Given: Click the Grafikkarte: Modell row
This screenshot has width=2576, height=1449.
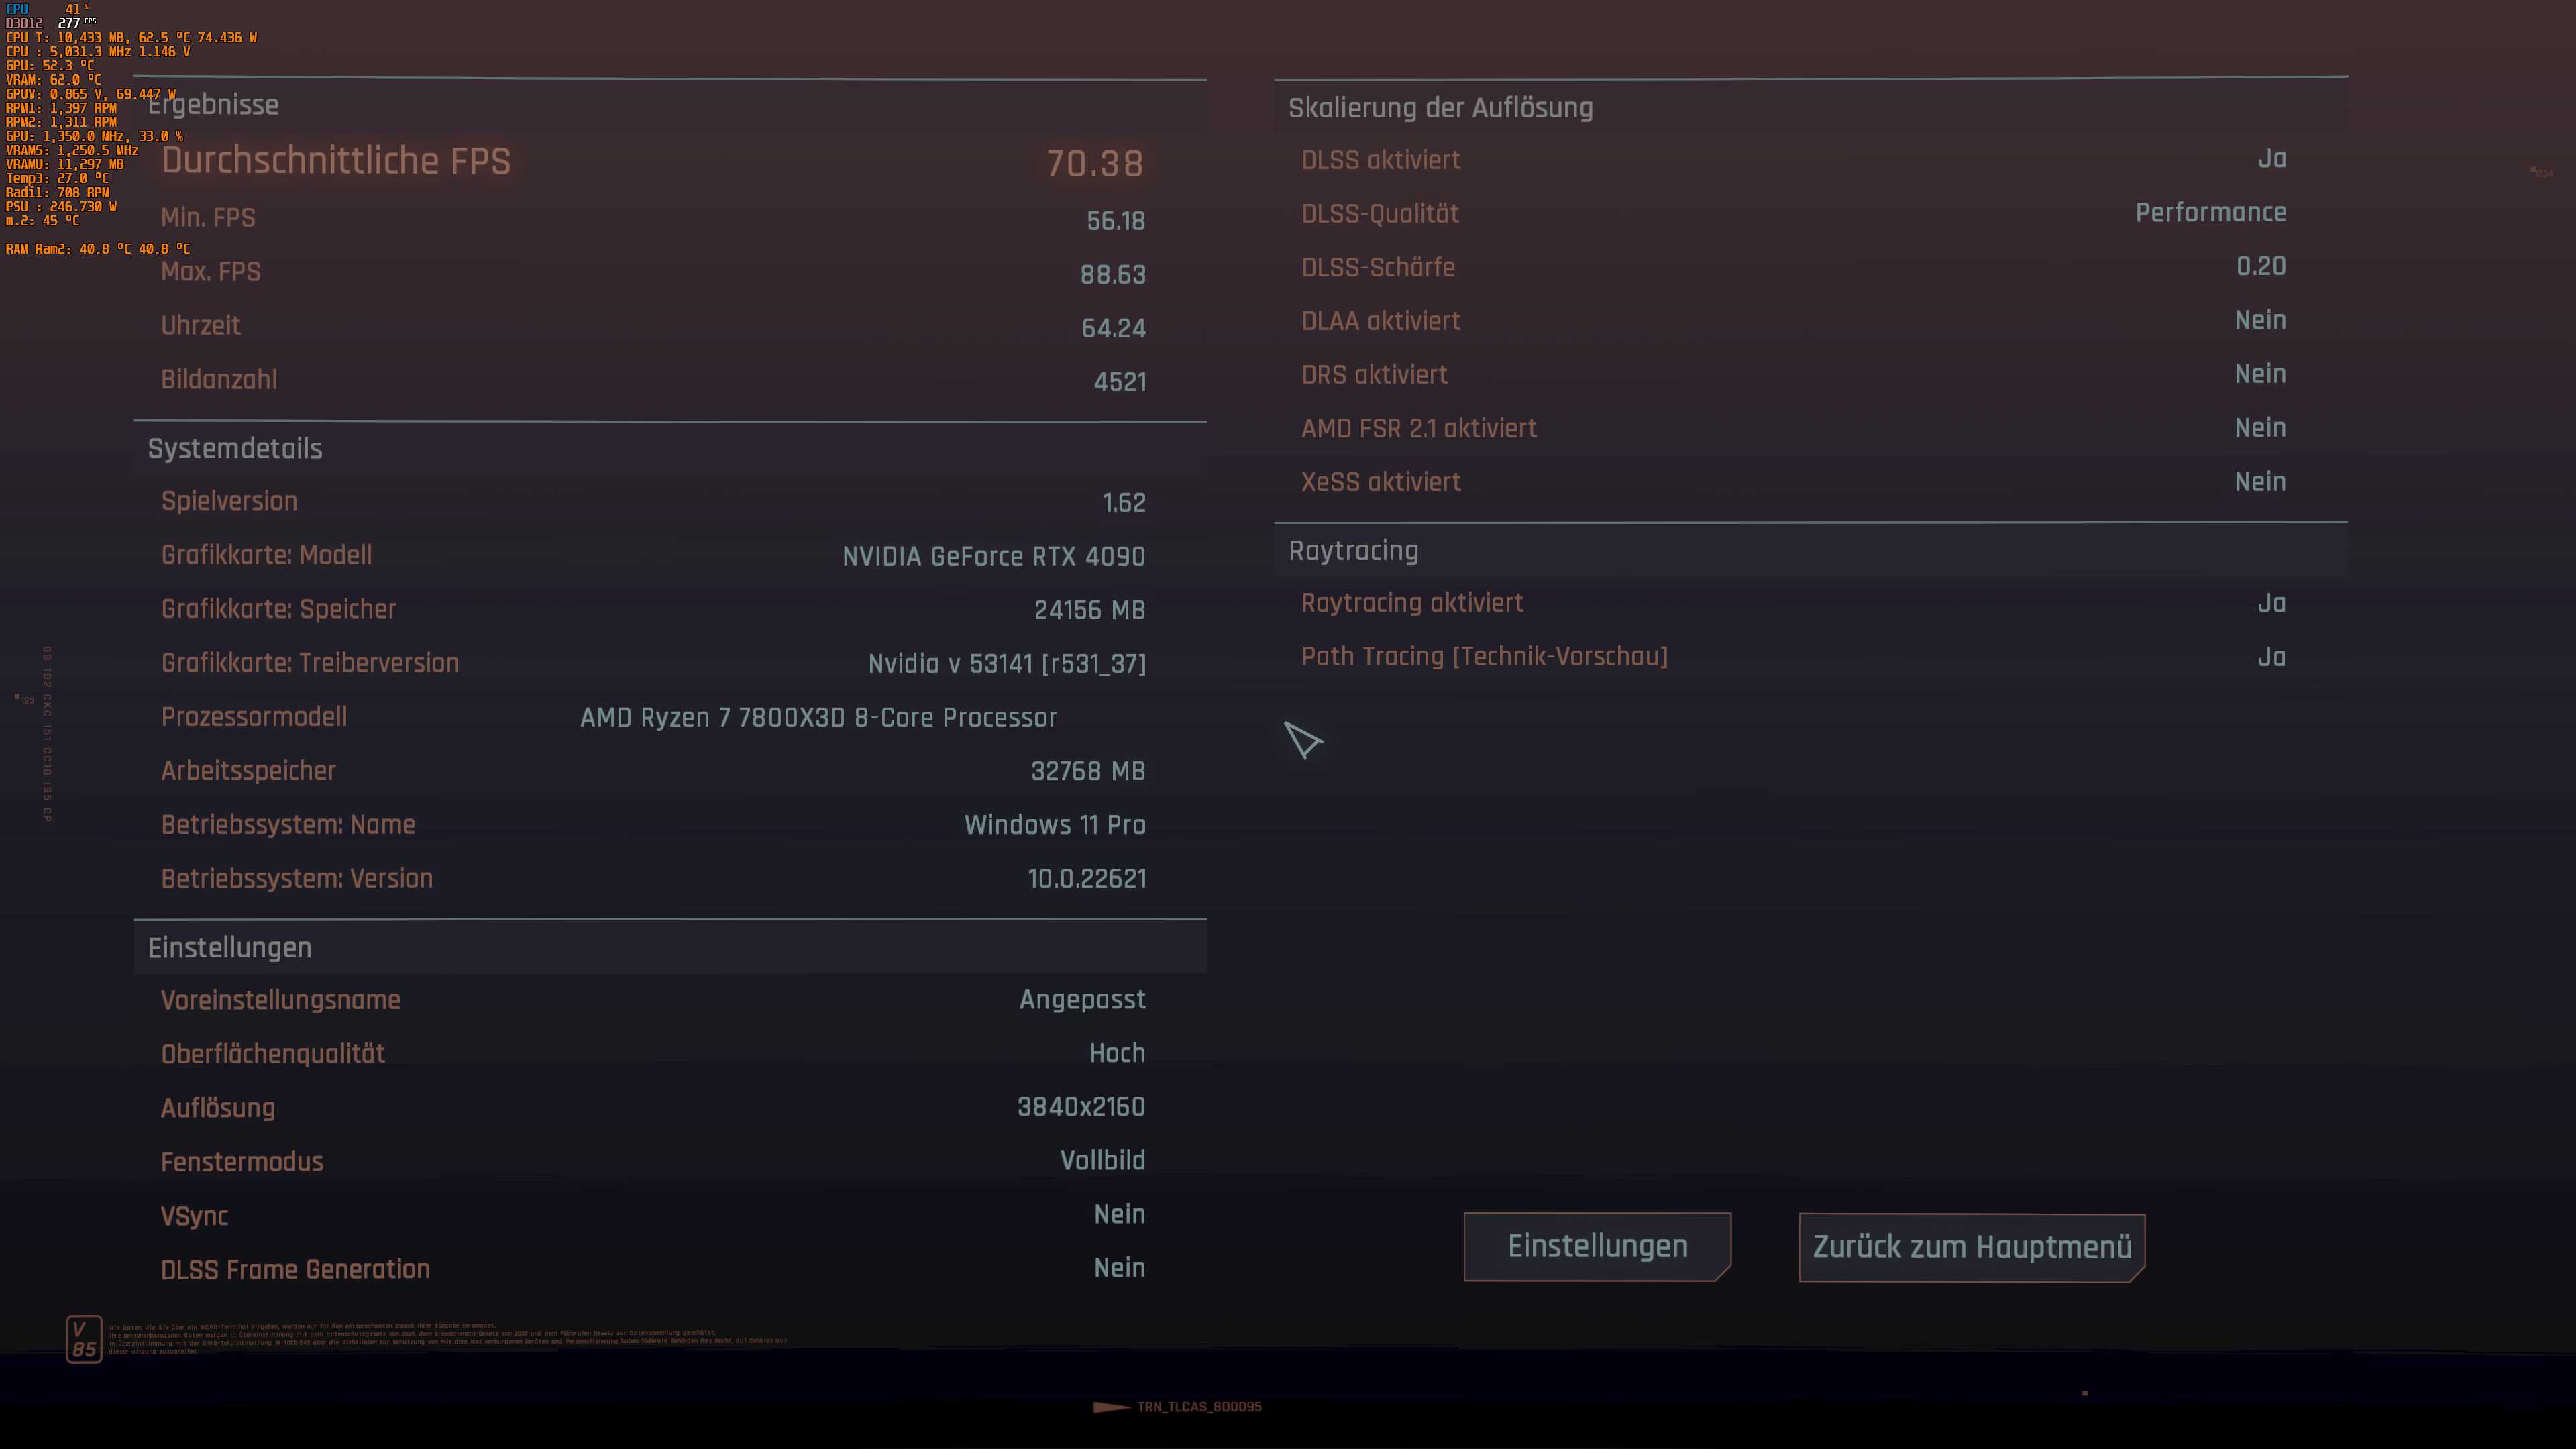Looking at the screenshot, I should (x=653, y=556).
